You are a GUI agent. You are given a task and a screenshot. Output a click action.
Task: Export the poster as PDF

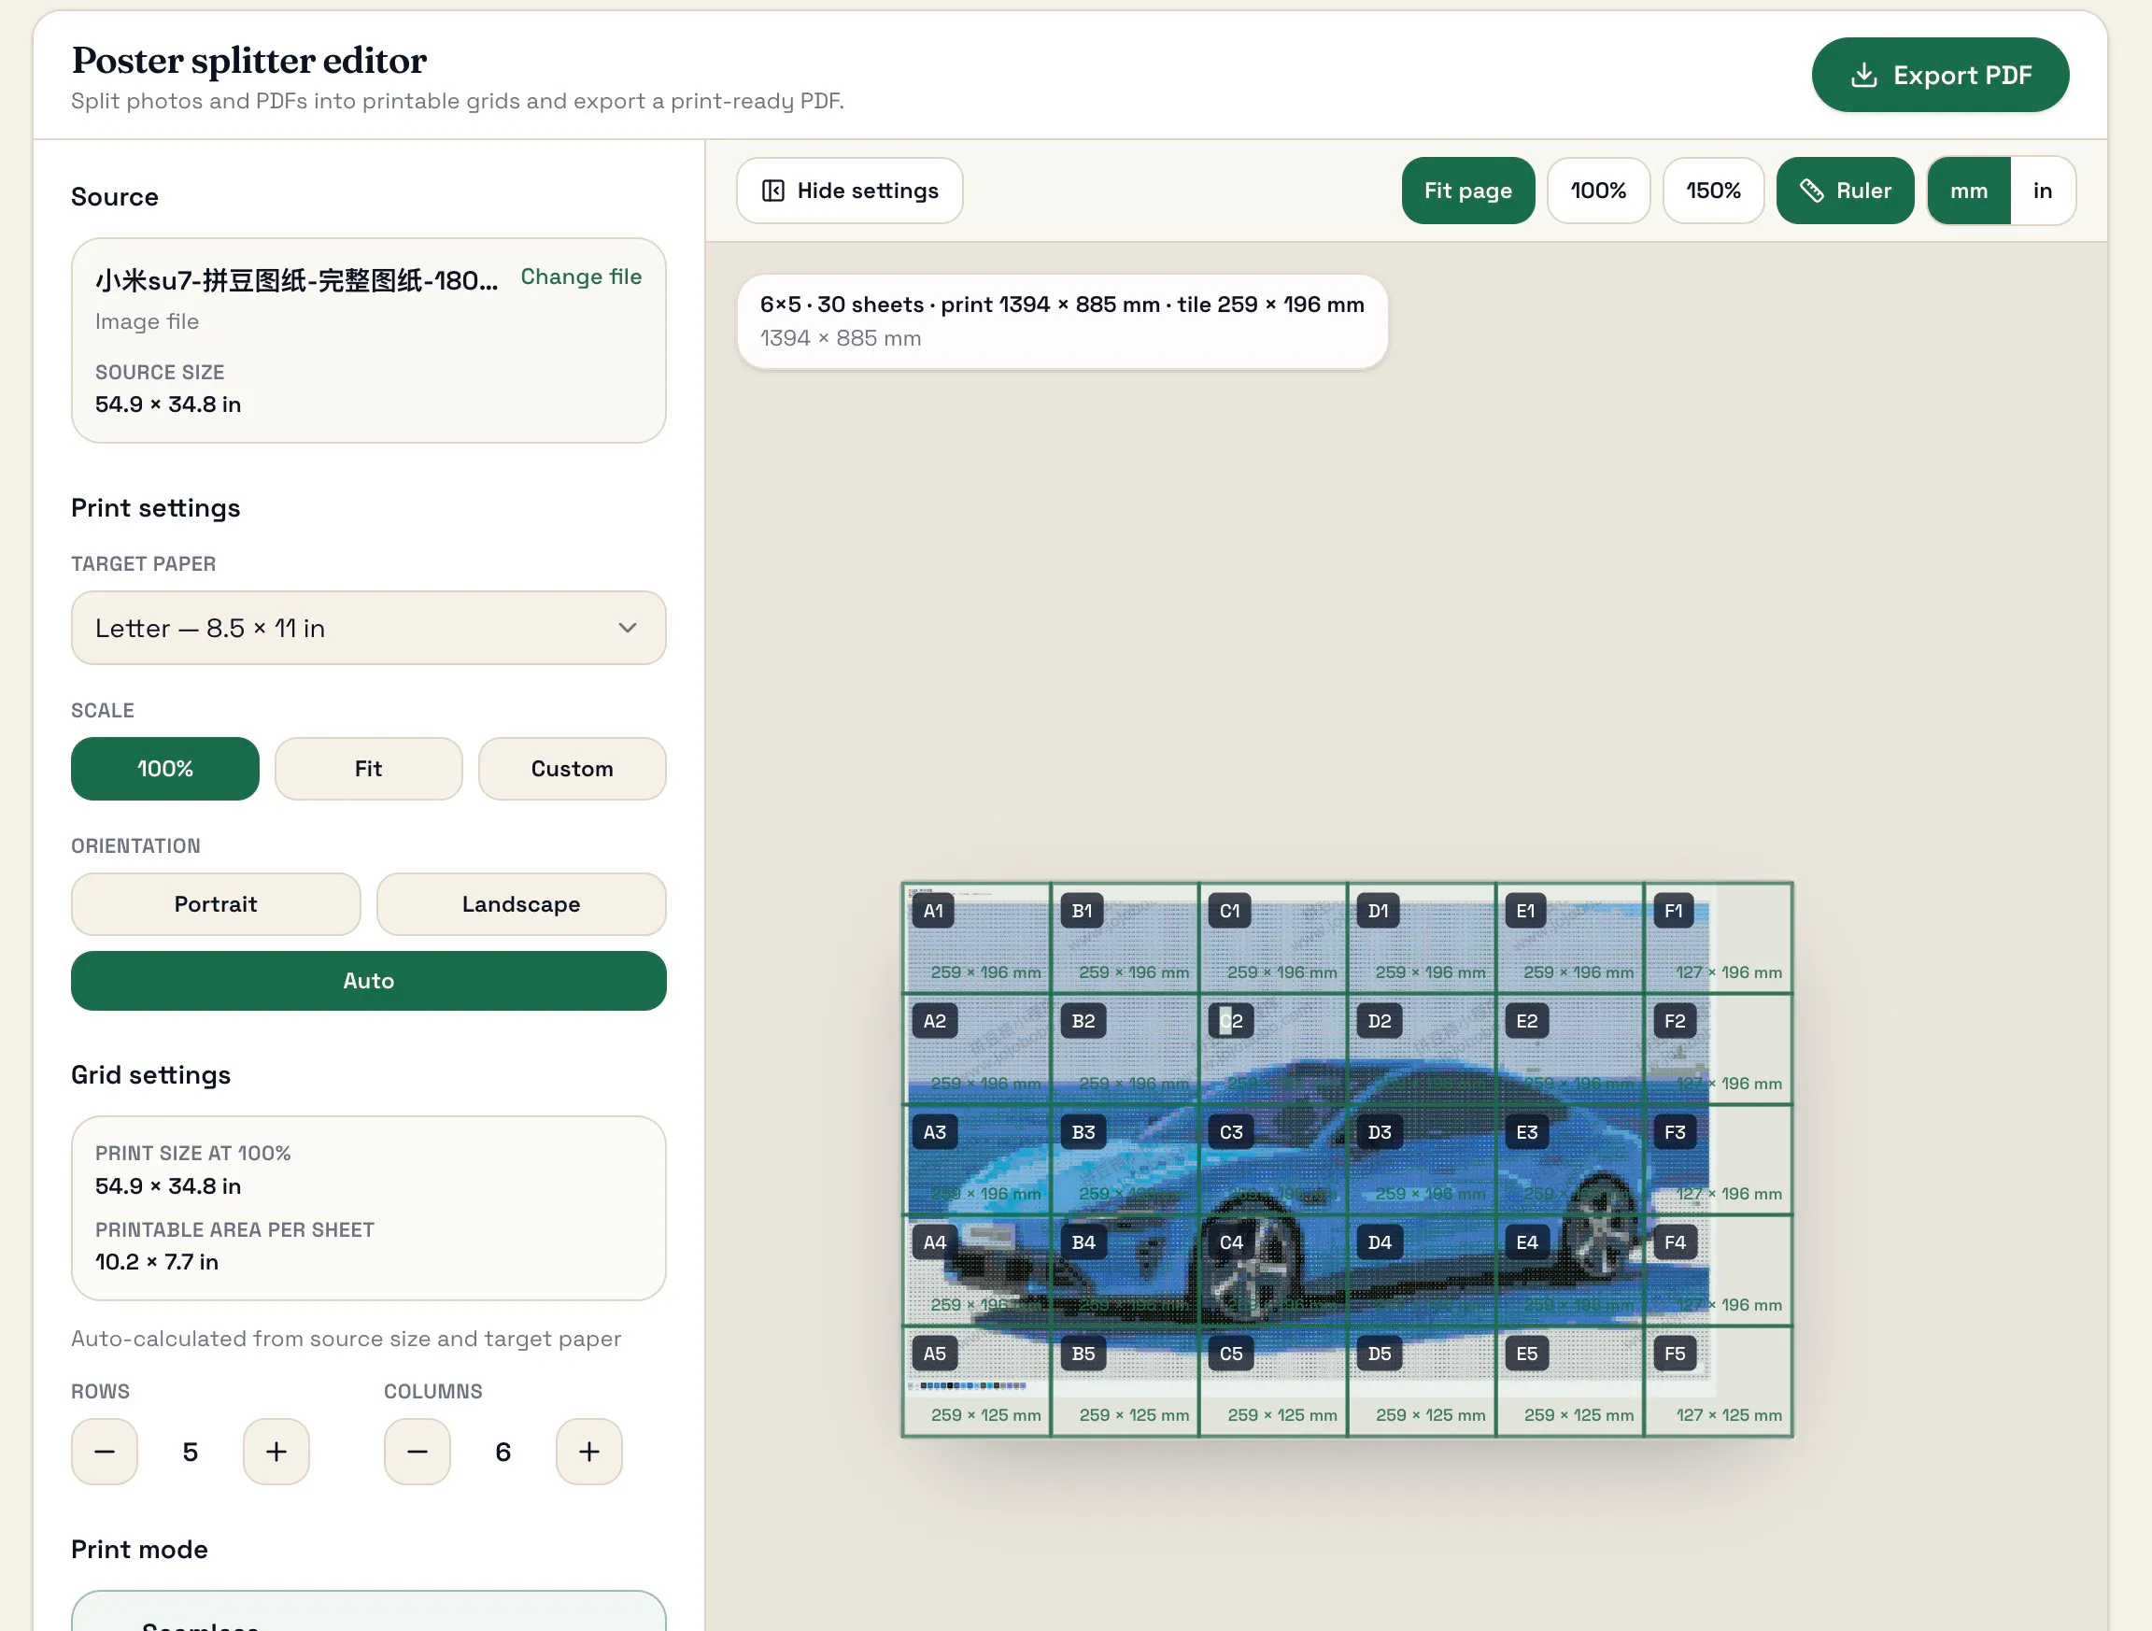tap(1940, 75)
